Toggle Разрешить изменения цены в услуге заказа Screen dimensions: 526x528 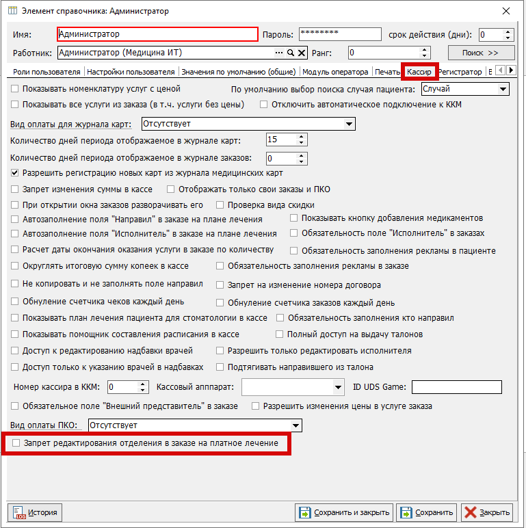click(256, 406)
